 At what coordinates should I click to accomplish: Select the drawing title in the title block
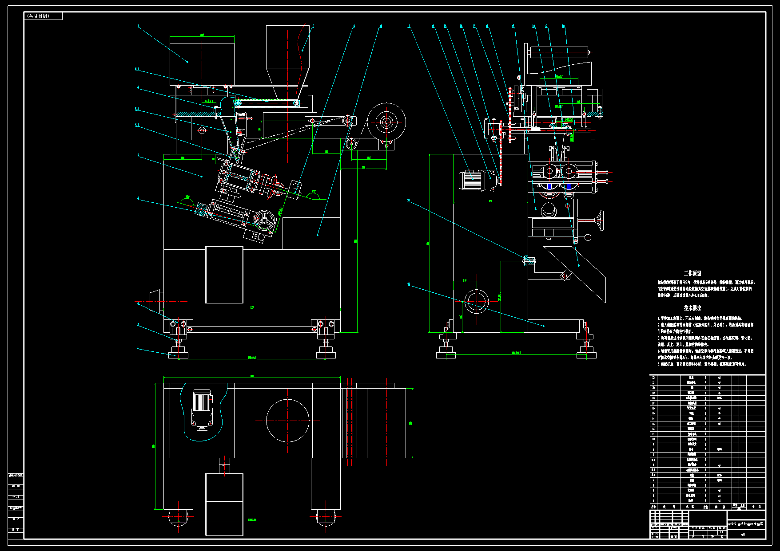pyautogui.click(x=746, y=524)
